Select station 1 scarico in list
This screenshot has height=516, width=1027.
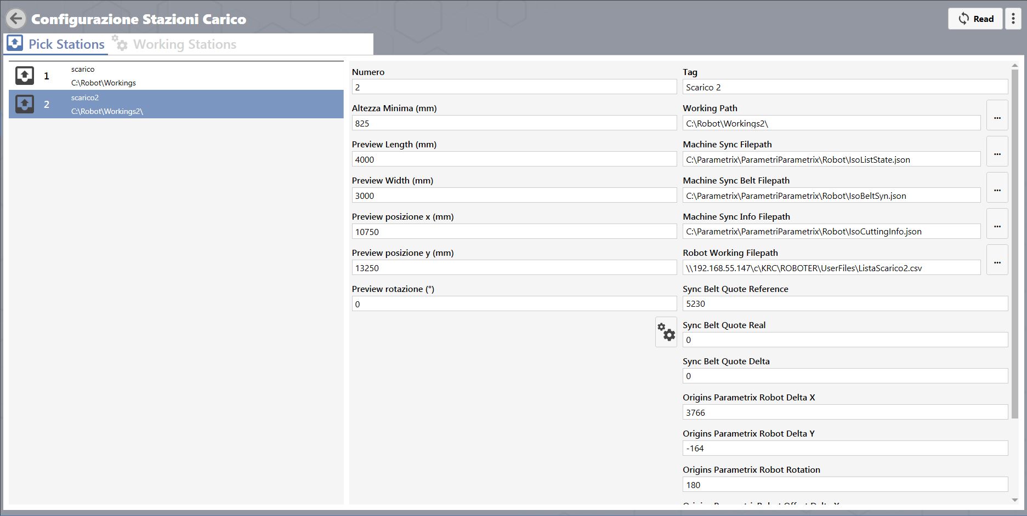(x=176, y=76)
